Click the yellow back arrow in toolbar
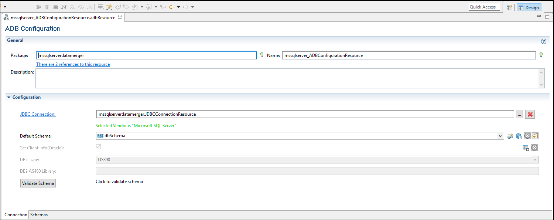The image size is (554, 220). (172, 7)
